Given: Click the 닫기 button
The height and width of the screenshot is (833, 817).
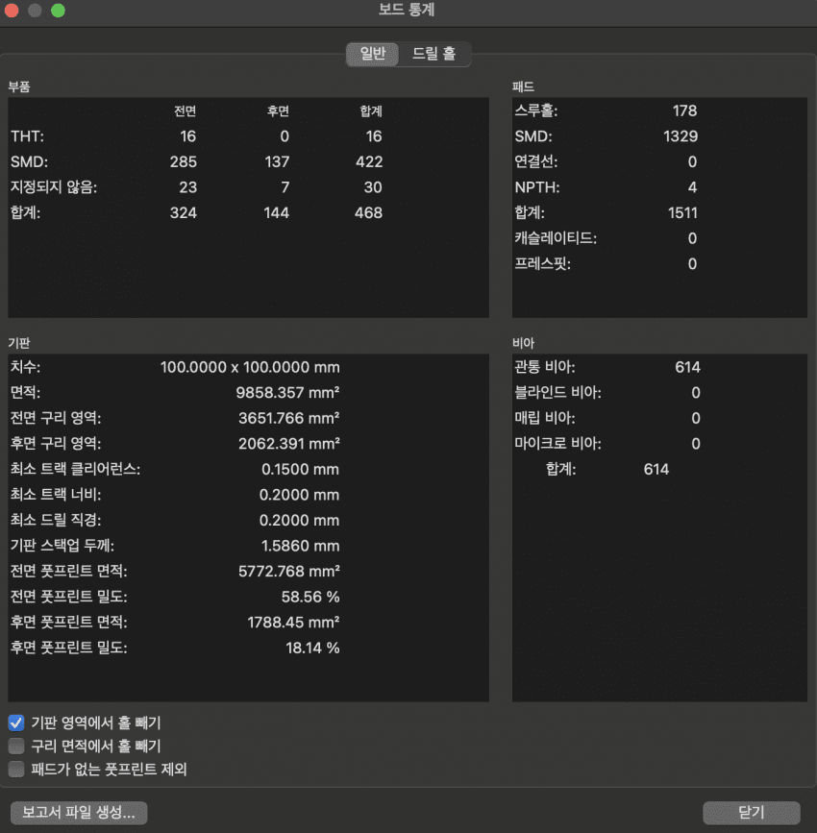Looking at the screenshot, I should (751, 812).
